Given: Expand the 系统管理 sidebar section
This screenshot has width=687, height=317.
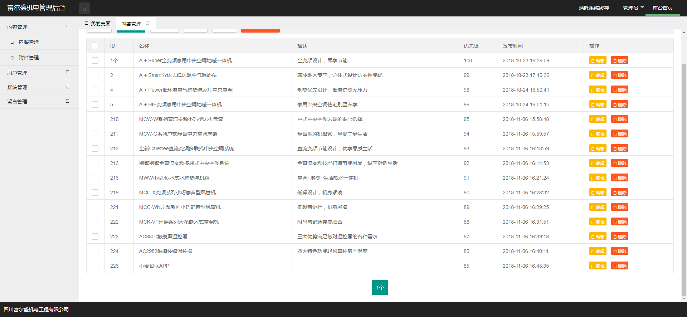Looking at the screenshot, I should coord(39,87).
